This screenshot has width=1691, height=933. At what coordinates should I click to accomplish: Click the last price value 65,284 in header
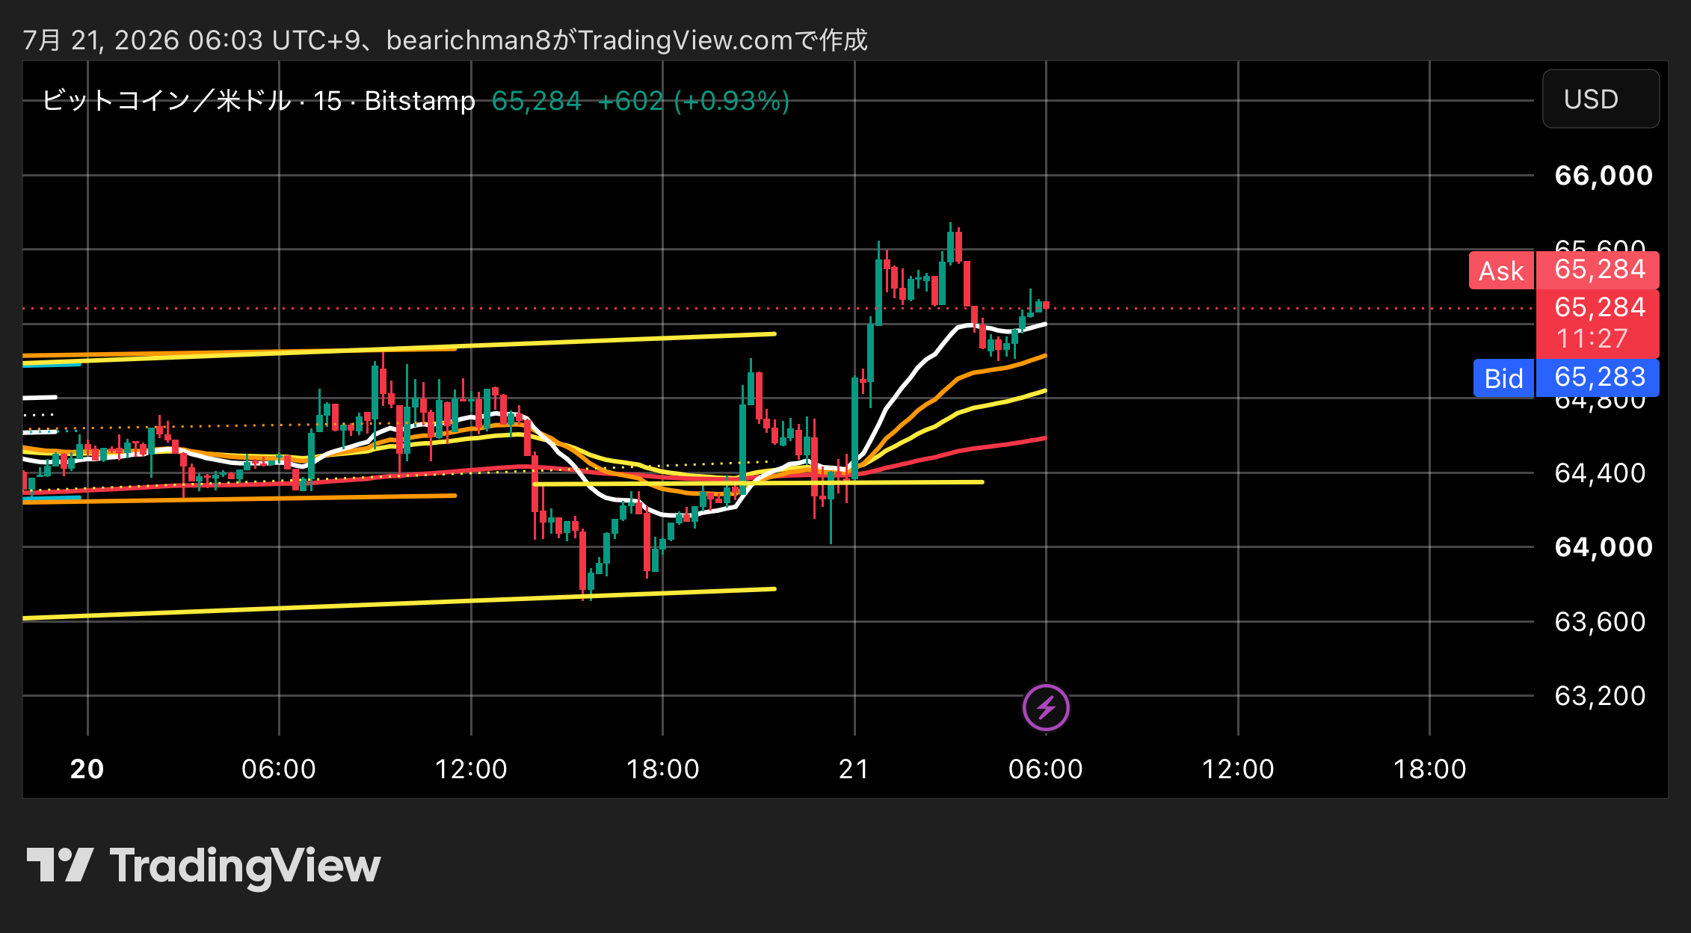pyautogui.click(x=536, y=101)
